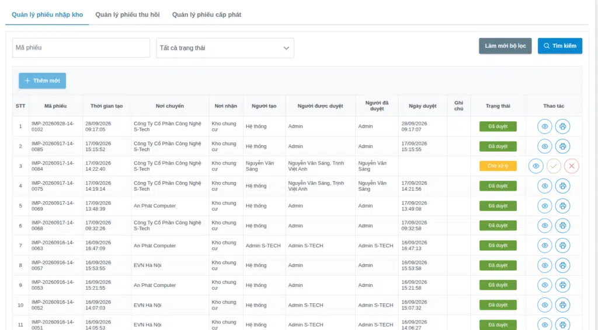Click 'Đã duyệt' status badge in row 1
The height and width of the screenshot is (330, 598).
point(498,127)
